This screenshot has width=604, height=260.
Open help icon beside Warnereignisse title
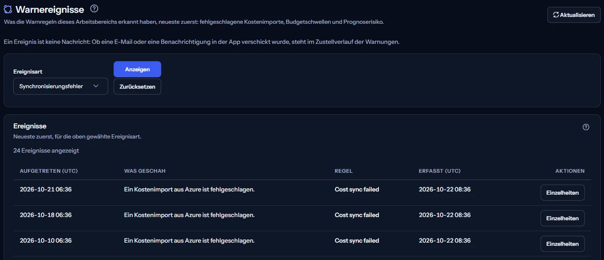tap(95, 9)
